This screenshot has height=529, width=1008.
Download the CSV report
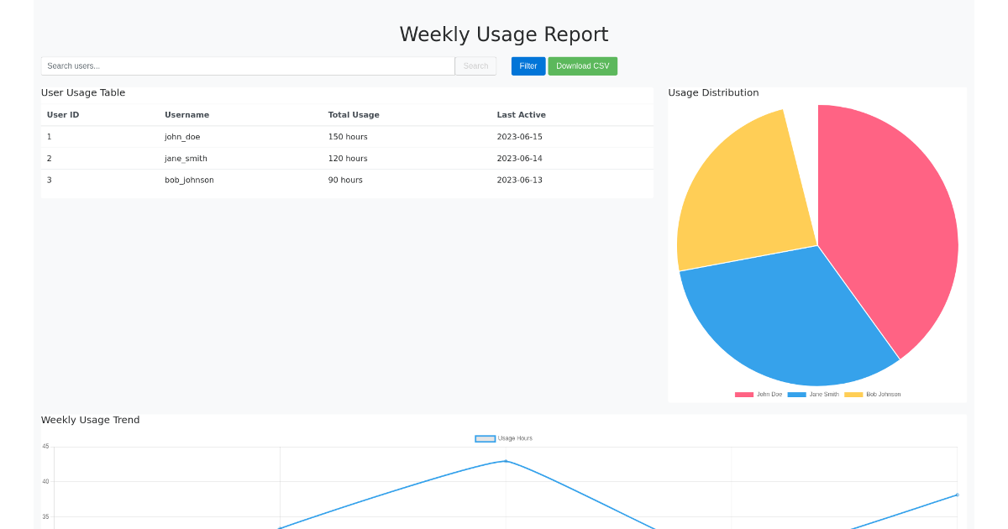[x=583, y=66]
